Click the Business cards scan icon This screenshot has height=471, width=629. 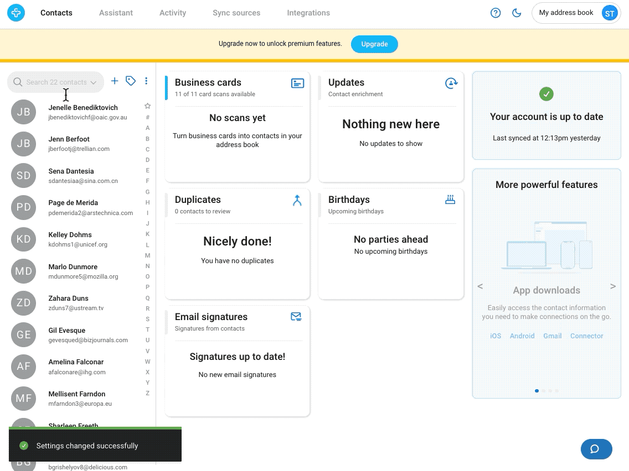point(297,83)
